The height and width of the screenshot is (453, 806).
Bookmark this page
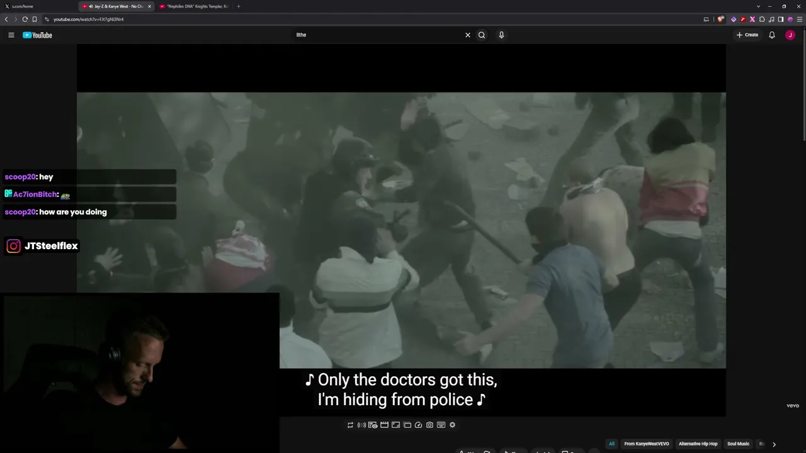(35, 20)
